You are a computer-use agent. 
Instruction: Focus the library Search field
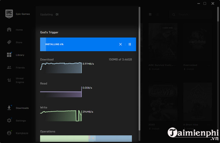point(190,14)
